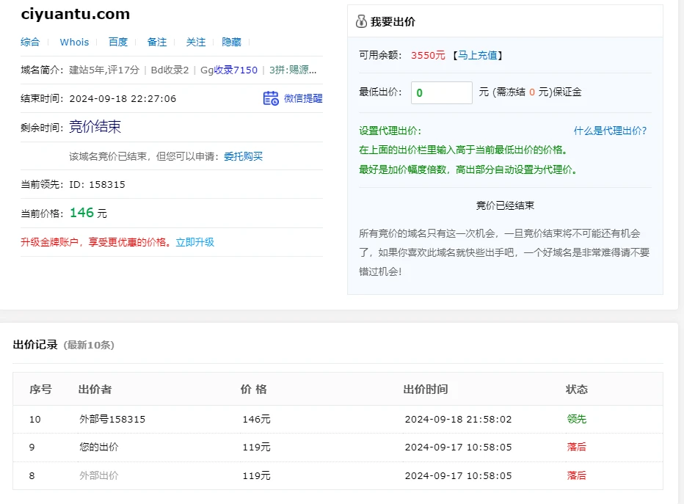Follow the domain via 关注
684x504 pixels.
(196, 42)
